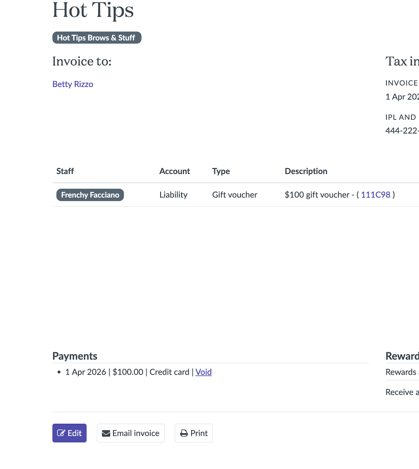Viewport: 419px width, 469px height.
Task: Select the Liability account cell
Action: pyautogui.click(x=173, y=195)
